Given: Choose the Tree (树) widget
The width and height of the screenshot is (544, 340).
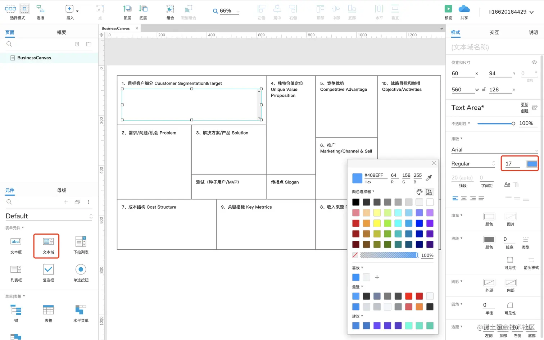Looking at the screenshot, I should click(x=16, y=313).
